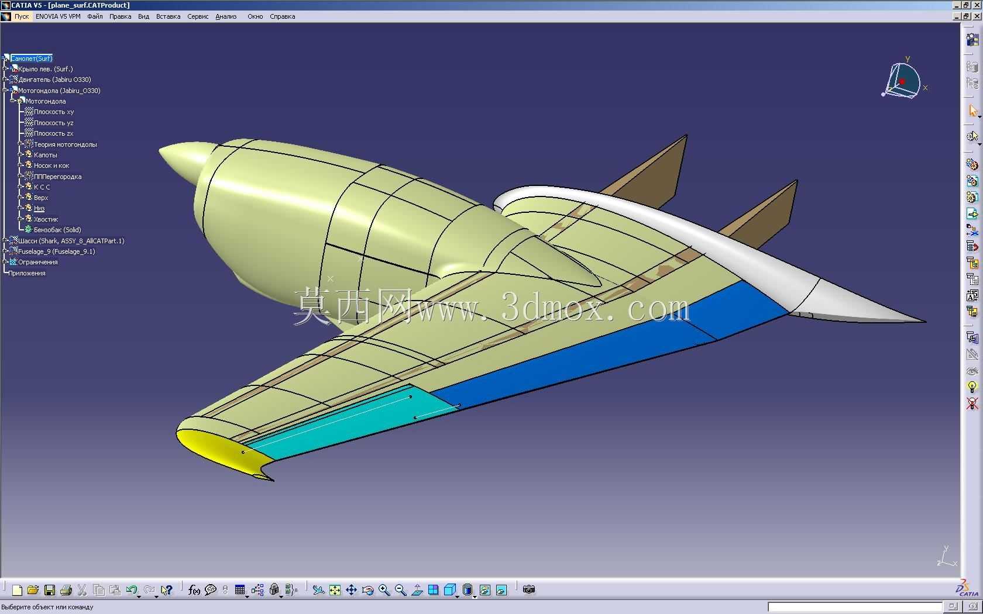Toggle Hide/Show with the eye icon

click(972, 371)
